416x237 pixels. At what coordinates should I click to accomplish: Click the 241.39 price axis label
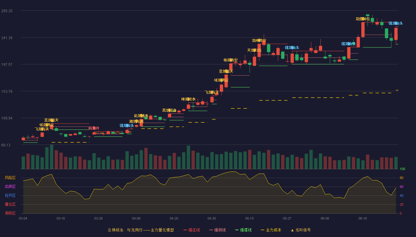point(7,38)
